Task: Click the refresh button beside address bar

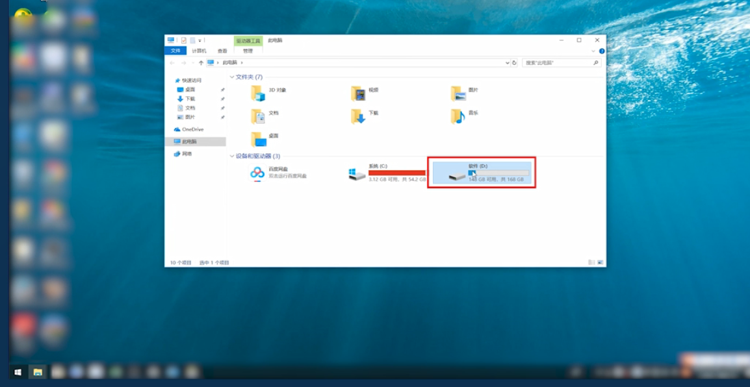Action: click(515, 63)
